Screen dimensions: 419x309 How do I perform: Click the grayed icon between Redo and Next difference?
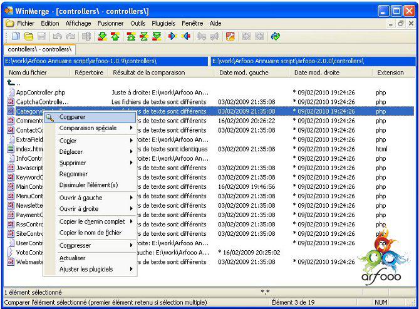point(86,36)
